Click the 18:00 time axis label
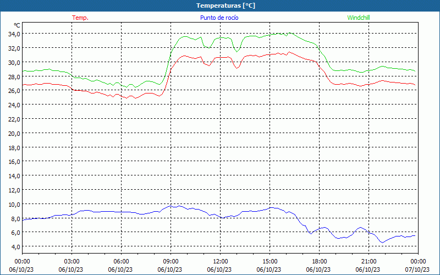 (319, 262)
